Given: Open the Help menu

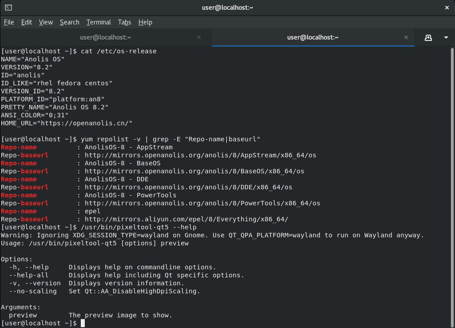Looking at the screenshot, I should [145, 22].
